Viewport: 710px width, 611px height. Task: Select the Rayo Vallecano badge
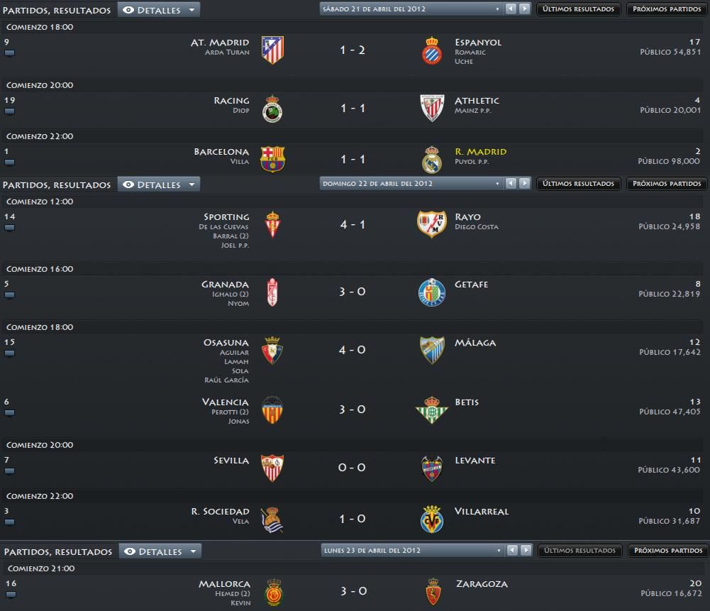pos(431,224)
